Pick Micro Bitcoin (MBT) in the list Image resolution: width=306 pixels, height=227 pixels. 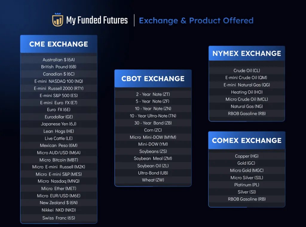pos(59,160)
